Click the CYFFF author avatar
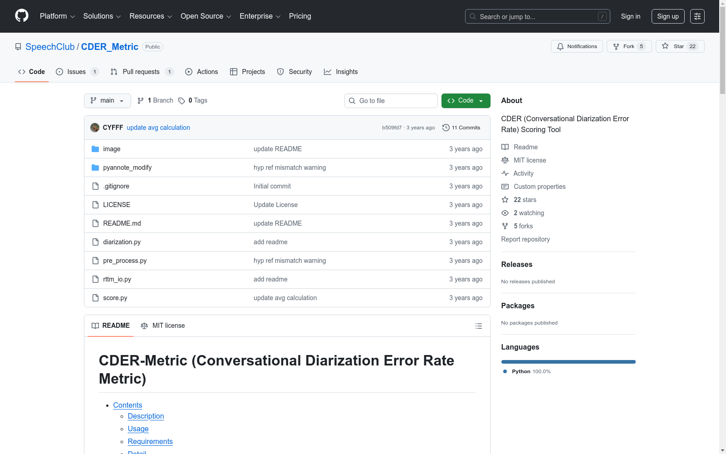This screenshot has height=454, width=726. [x=95, y=128]
